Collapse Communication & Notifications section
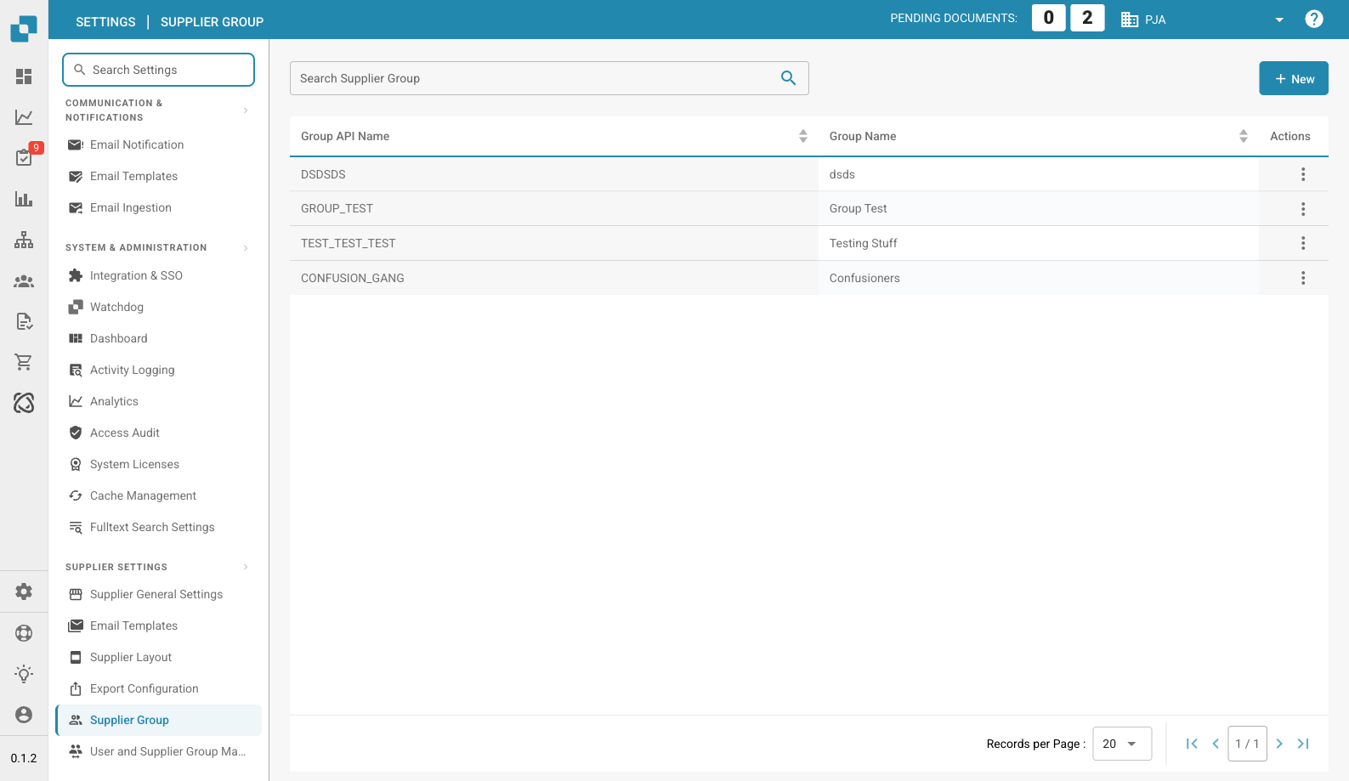The width and height of the screenshot is (1349, 781). pos(246,110)
